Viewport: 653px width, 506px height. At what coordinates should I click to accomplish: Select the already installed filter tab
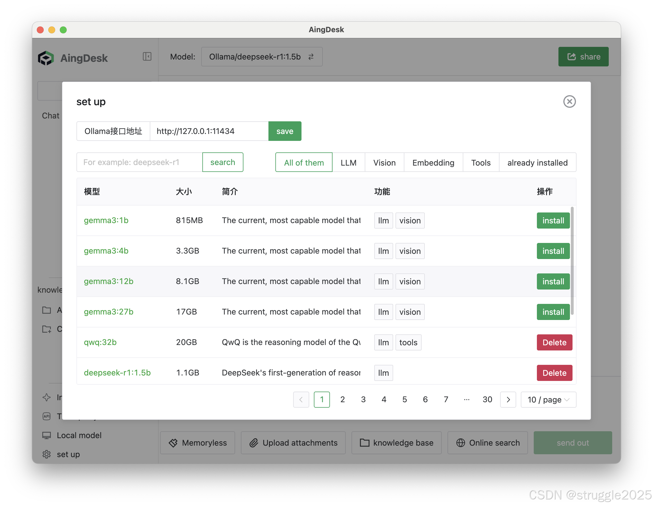tap(537, 162)
